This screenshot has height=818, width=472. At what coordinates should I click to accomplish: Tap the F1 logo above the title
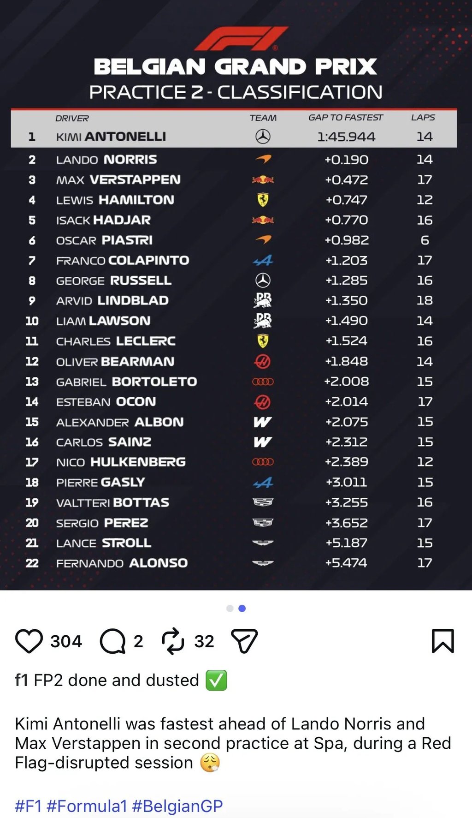pyautogui.click(x=241, y=38)
